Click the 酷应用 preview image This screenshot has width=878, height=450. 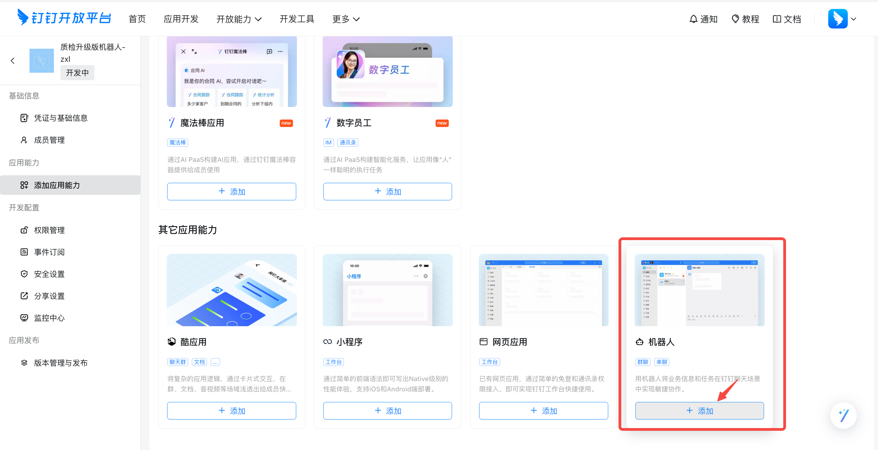point(232,290)
